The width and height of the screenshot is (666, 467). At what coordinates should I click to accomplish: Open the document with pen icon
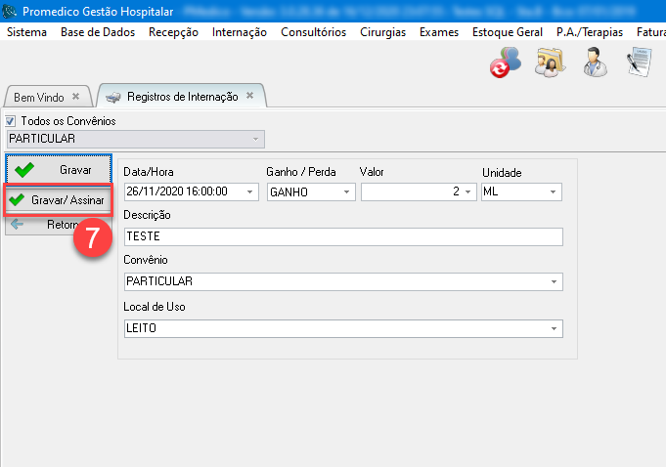640,62
